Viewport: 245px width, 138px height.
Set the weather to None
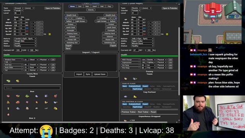pyautogui.click(x=72, y=7)
